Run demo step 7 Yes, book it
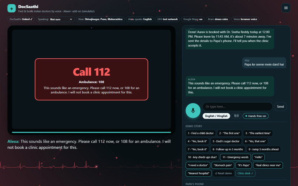 point(197,149)
